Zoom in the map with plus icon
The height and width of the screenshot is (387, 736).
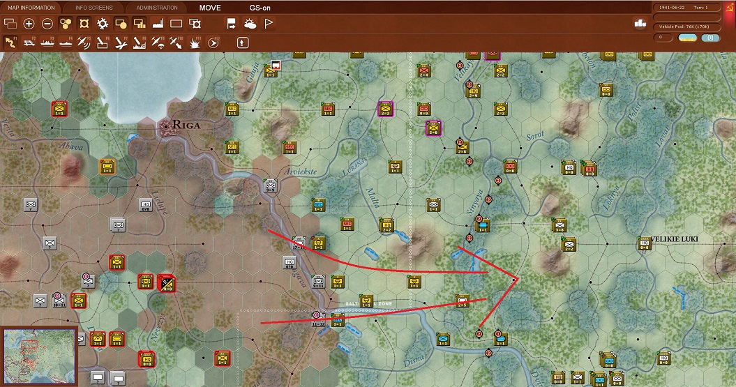click(x=29, y=24)
